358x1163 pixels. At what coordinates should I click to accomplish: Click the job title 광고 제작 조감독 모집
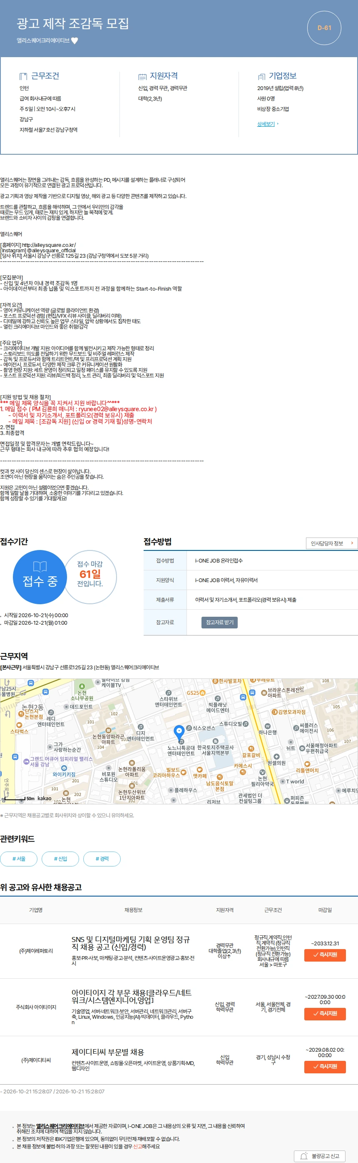pyautogui.click(x=72, y=23)
